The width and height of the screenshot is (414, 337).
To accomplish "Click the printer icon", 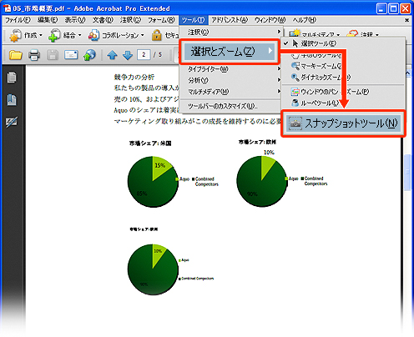I will click(34, 55).
